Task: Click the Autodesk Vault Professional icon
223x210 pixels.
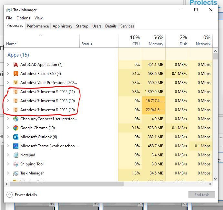Action: point(16,83)
